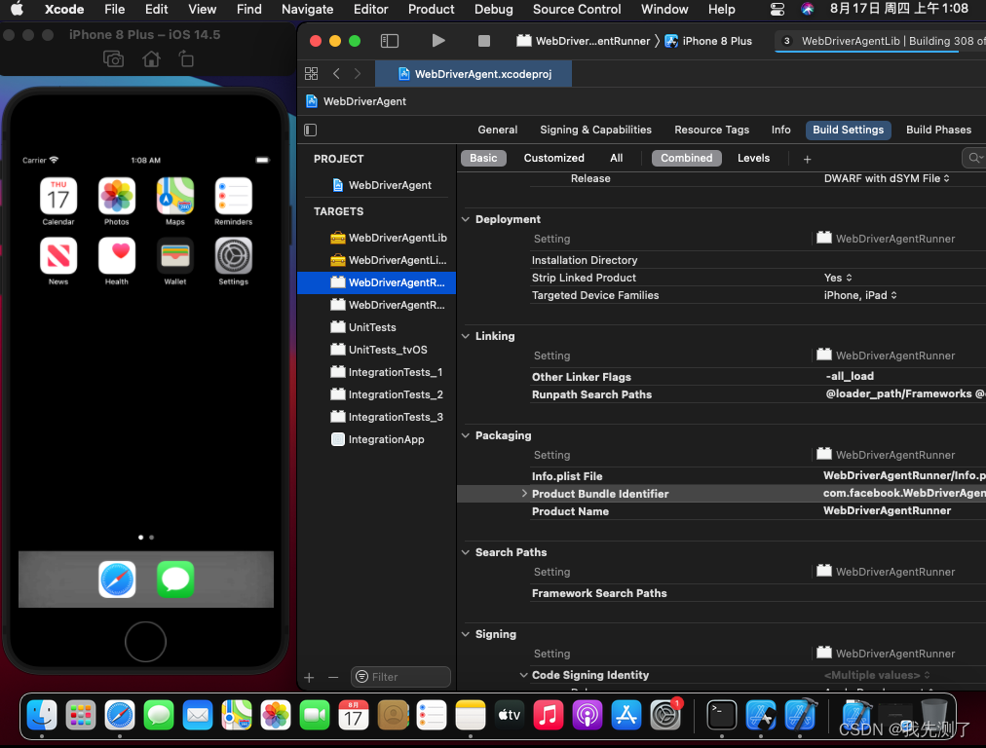Expand the Product Bundle Identifier row
Screen dimensions: 986x748
coord(524,494)
